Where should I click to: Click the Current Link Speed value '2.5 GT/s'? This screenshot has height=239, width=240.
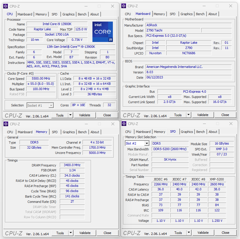169,102
